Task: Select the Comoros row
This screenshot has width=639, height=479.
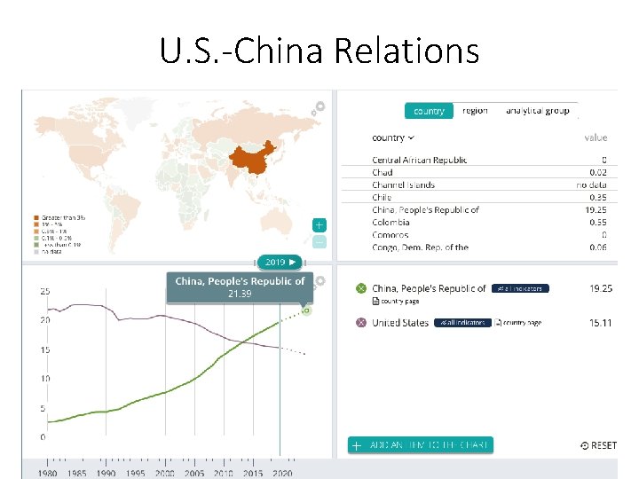Action: coord(479,235)
